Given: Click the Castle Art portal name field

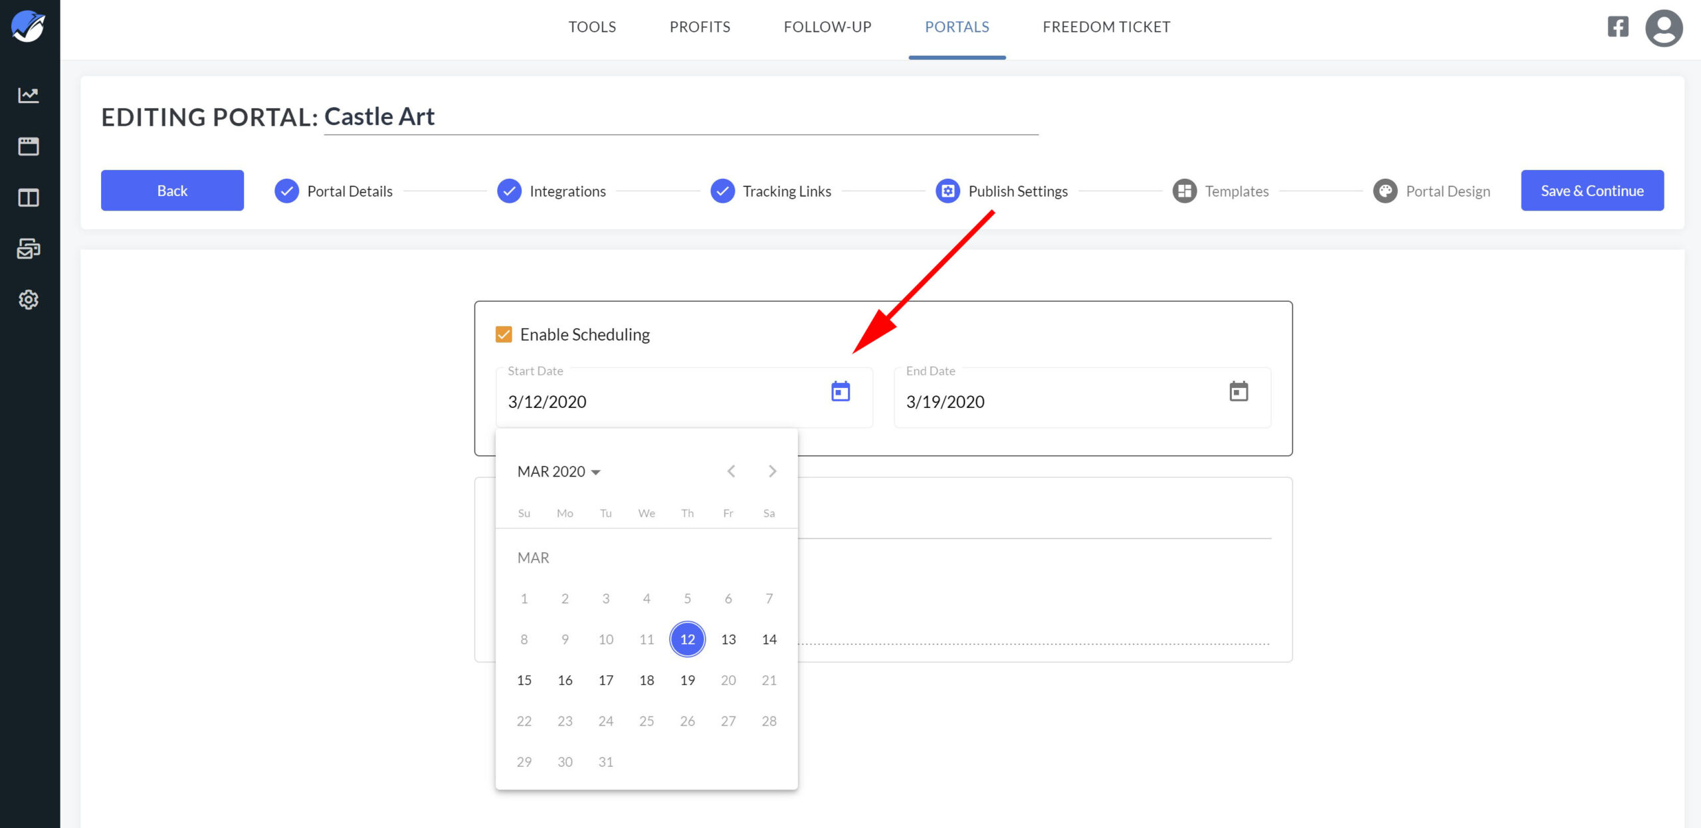Looking at the screenshot, I should pyautogui.click(x=680, y=117).
